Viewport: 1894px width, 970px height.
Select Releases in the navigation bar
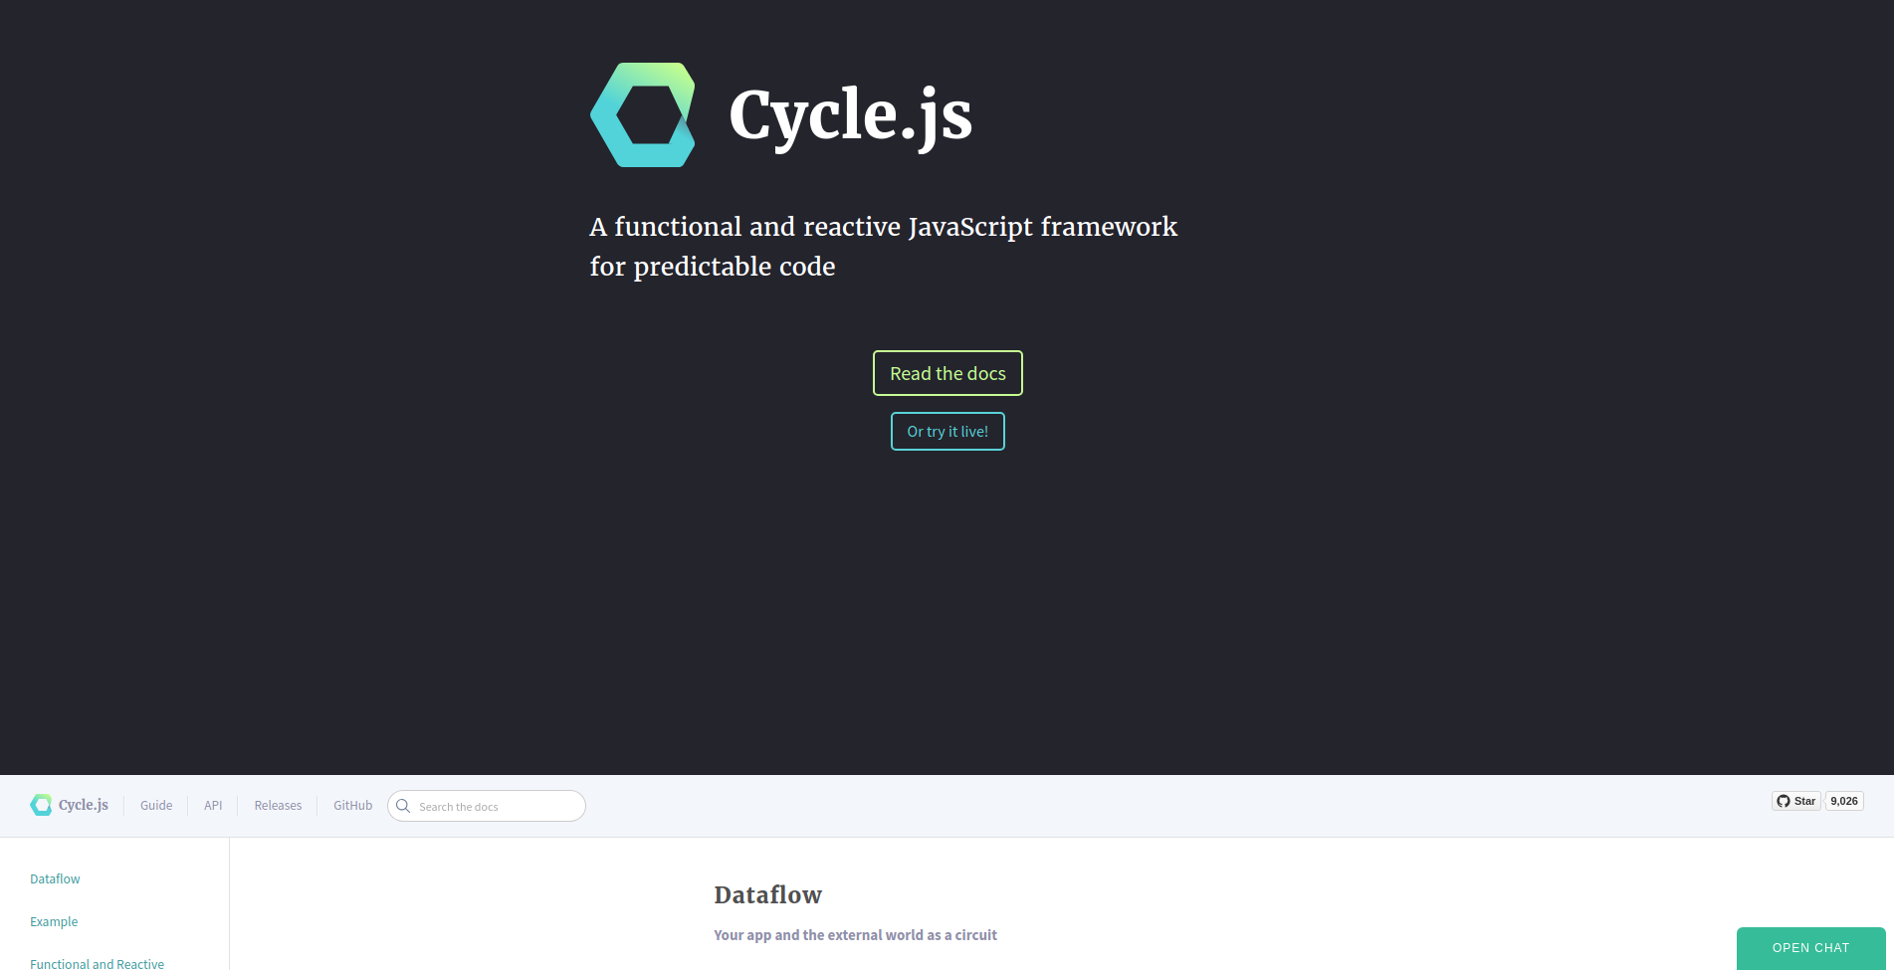tap(278, 806)
